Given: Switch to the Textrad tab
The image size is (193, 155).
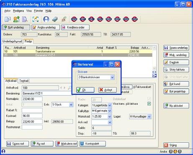Looking at the screenshot, I should click(24, 81).
